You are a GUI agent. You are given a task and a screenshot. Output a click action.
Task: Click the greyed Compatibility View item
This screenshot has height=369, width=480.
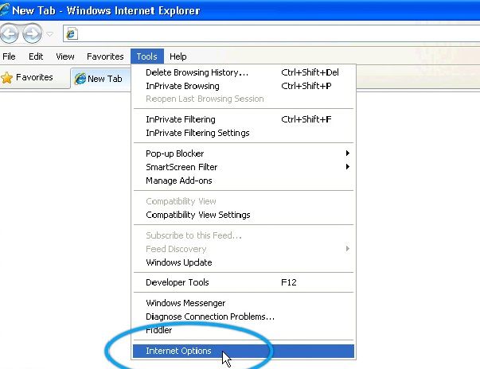(244, 201)
